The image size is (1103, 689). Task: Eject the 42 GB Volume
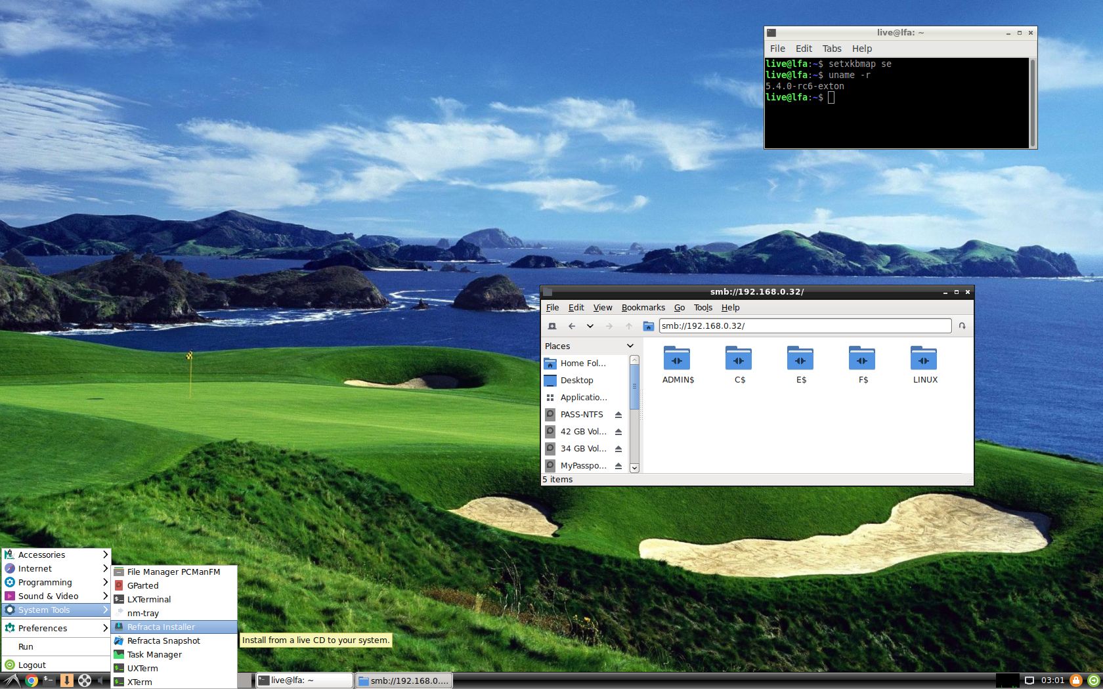pyautogui.click(x=618, y=431)
